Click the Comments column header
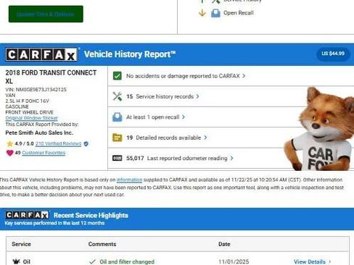The image size is (354, 265). pyautogui.click(x=102, y=244)
